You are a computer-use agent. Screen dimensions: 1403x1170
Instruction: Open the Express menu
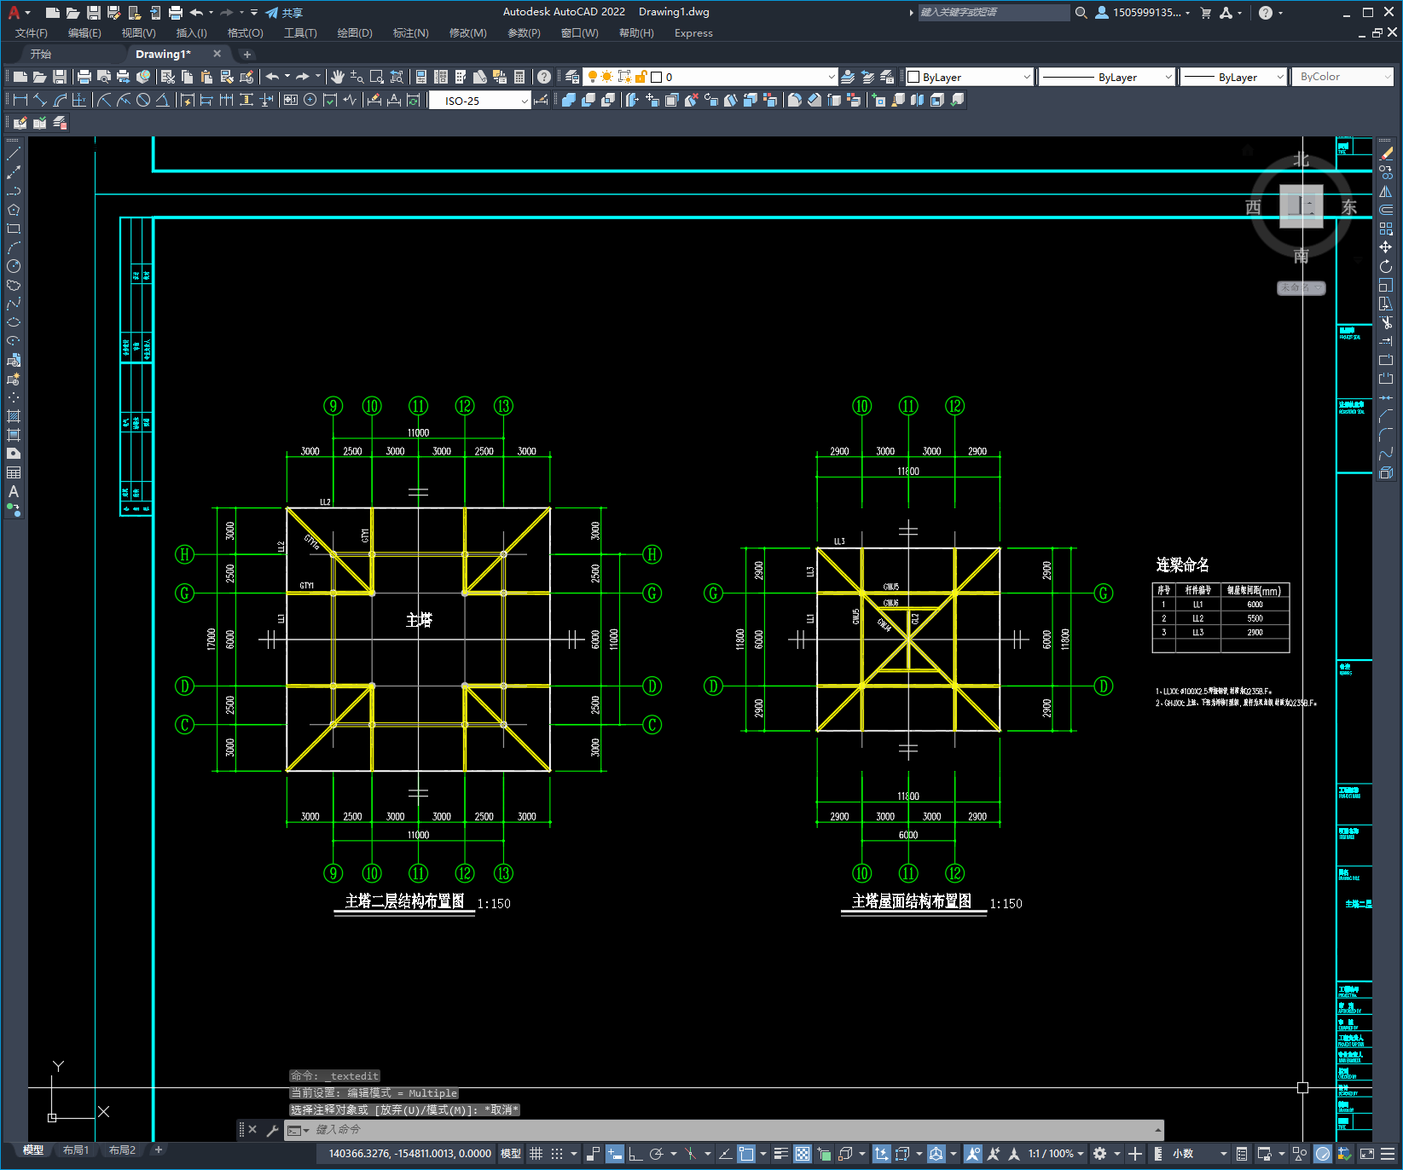[x=693, y=33]
